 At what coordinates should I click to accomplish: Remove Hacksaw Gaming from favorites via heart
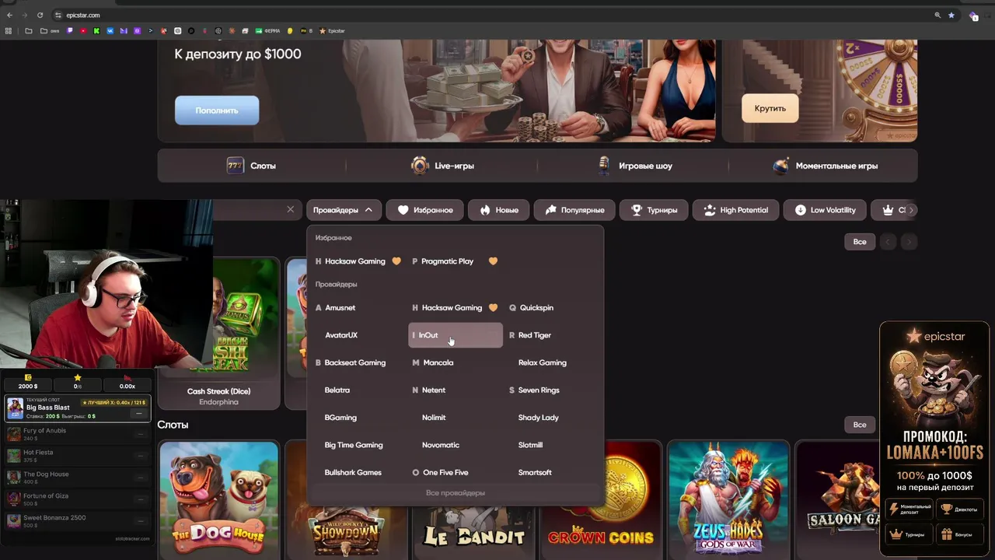tap(396, 261)
